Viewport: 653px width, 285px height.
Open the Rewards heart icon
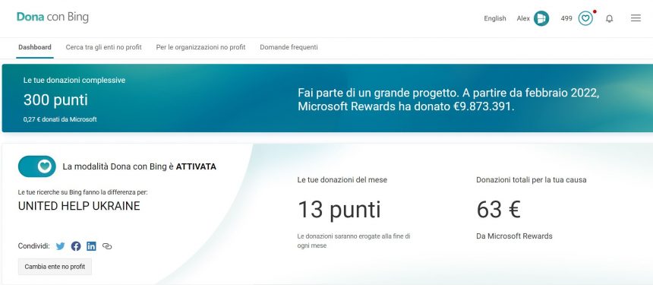point(585,18)
